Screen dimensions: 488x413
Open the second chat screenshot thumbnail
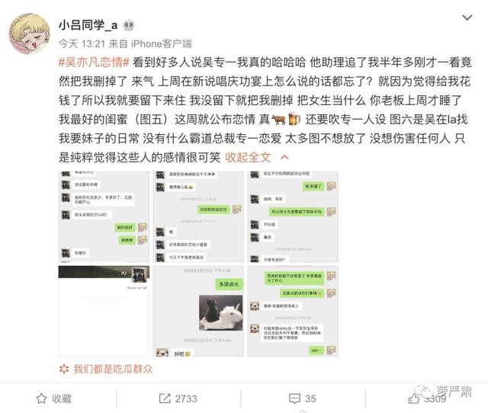point(198,216)
